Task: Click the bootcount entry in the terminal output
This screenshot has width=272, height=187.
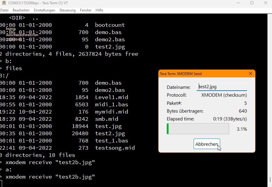Action: [110, 25]
